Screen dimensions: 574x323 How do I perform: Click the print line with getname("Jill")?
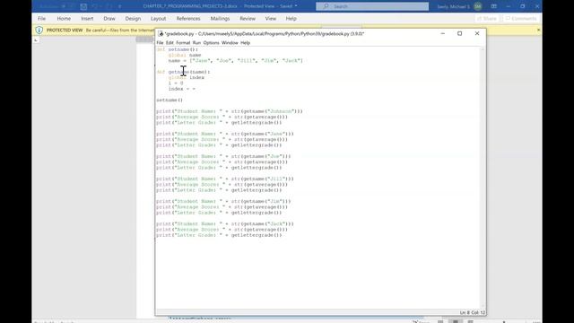[x=225, y=179]
